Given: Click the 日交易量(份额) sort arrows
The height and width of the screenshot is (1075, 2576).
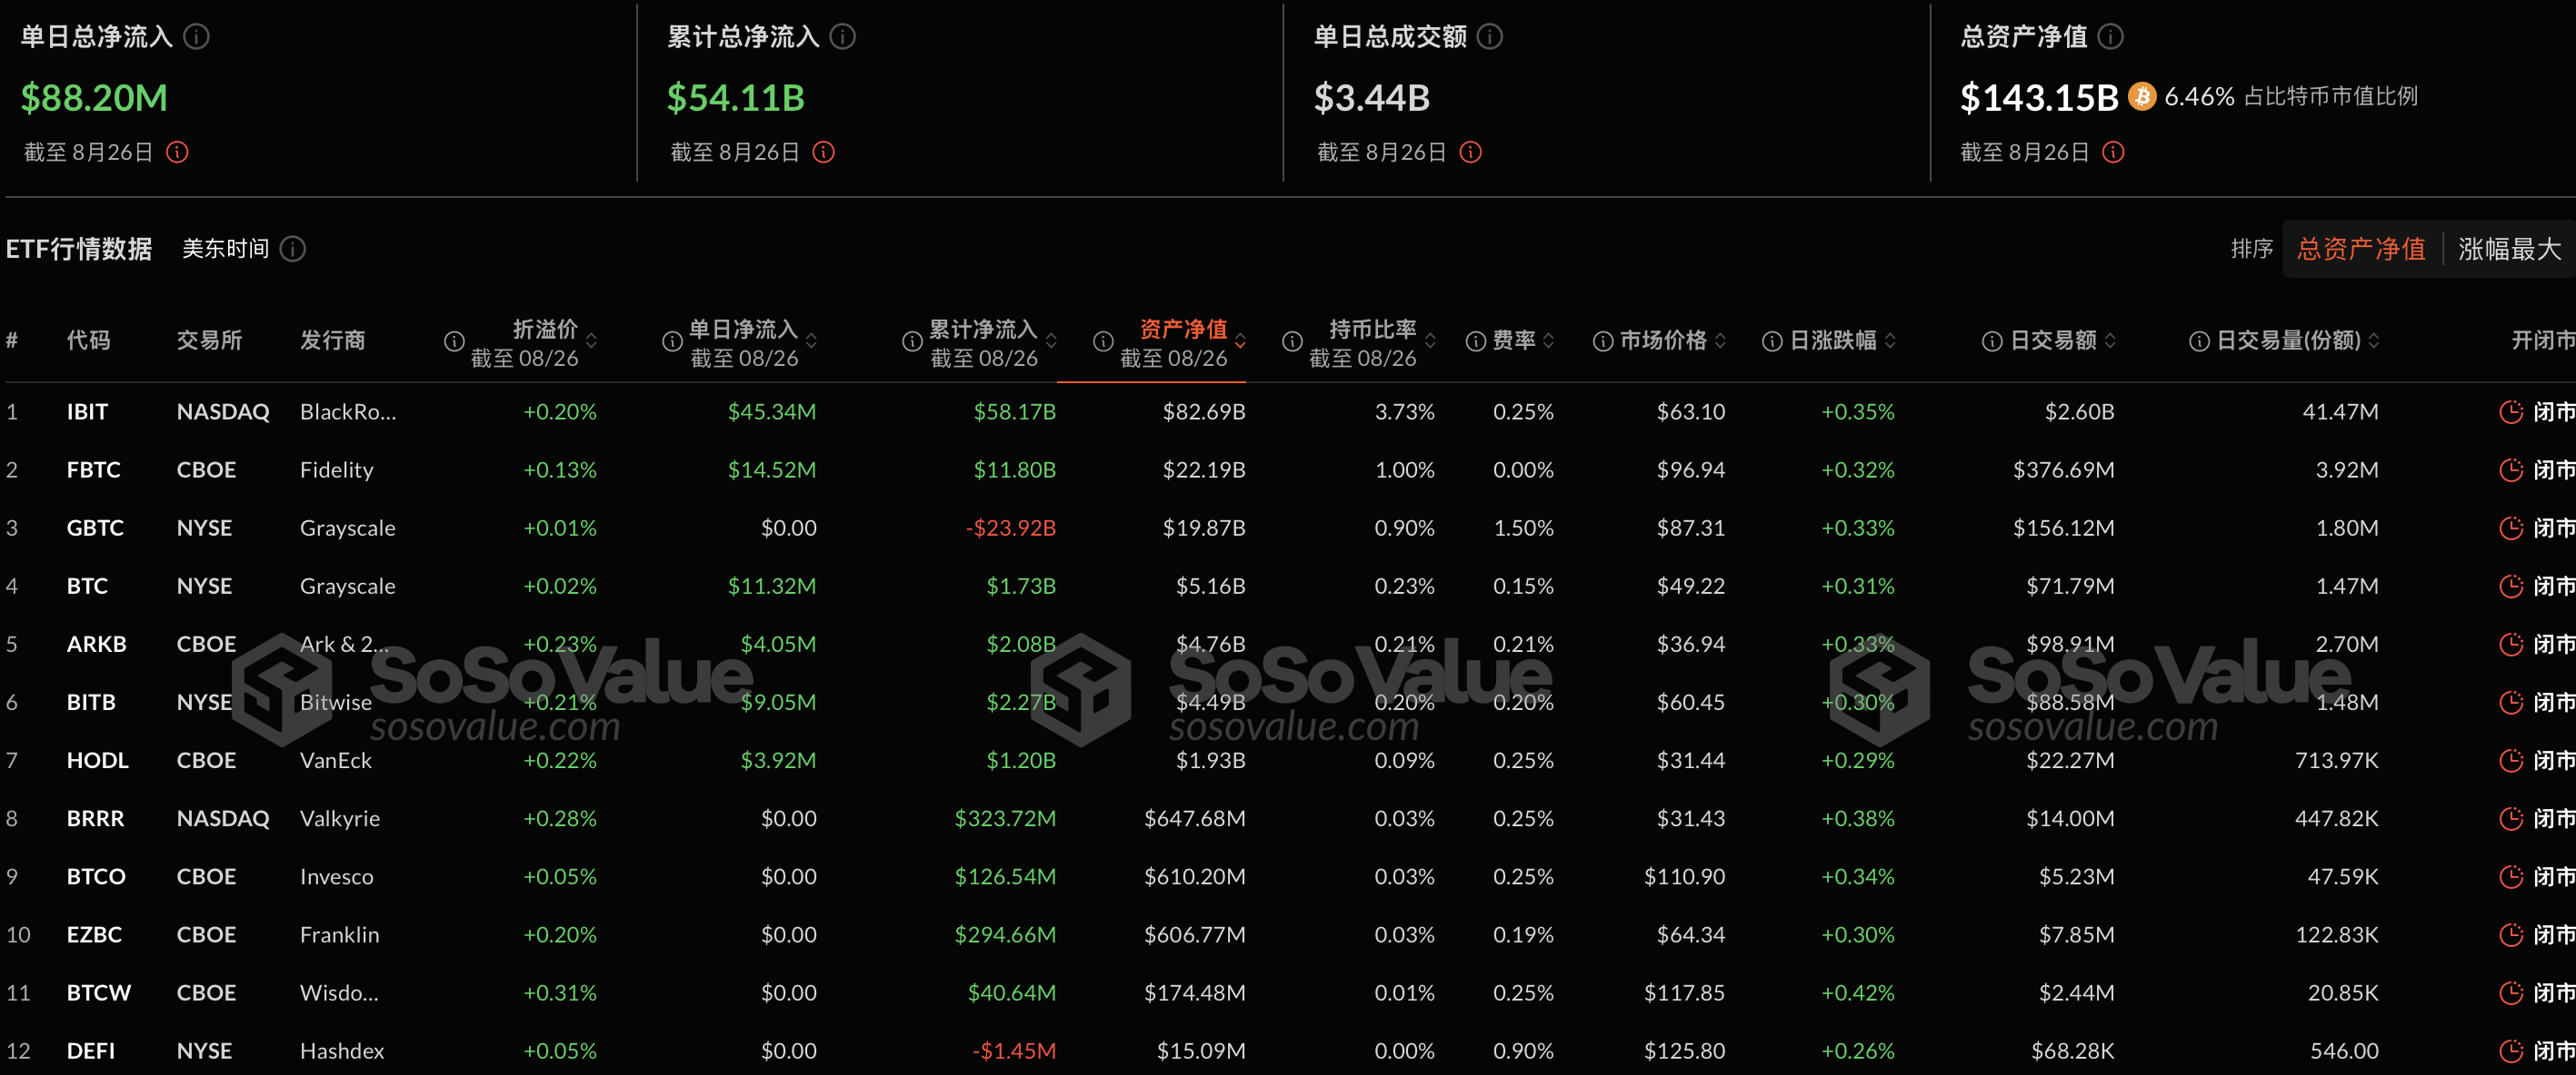Looking at the screenshot, I should tap(2374, 340).
